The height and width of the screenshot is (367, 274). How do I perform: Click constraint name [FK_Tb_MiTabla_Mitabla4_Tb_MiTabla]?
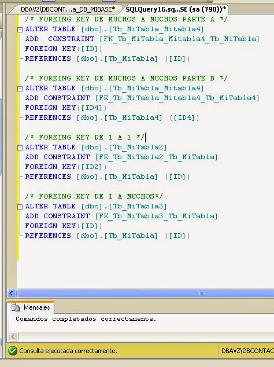tap(179, 39)
